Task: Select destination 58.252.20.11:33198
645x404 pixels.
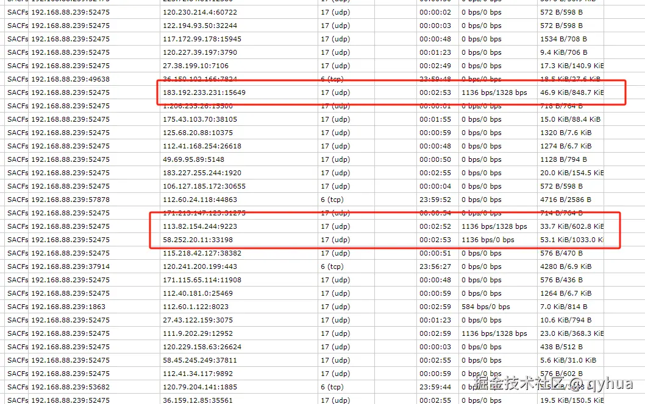Action: tap(198, 240)
